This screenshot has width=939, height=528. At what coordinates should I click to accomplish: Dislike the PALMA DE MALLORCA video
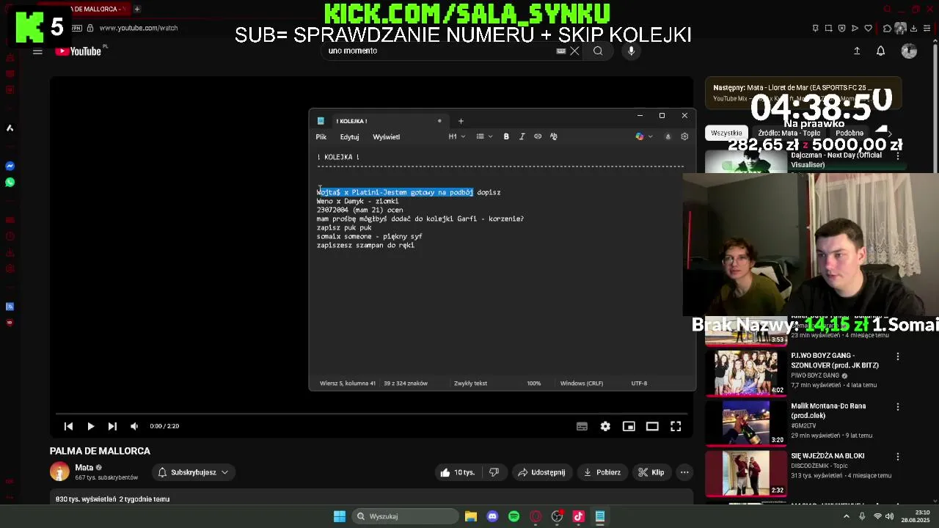494,472
